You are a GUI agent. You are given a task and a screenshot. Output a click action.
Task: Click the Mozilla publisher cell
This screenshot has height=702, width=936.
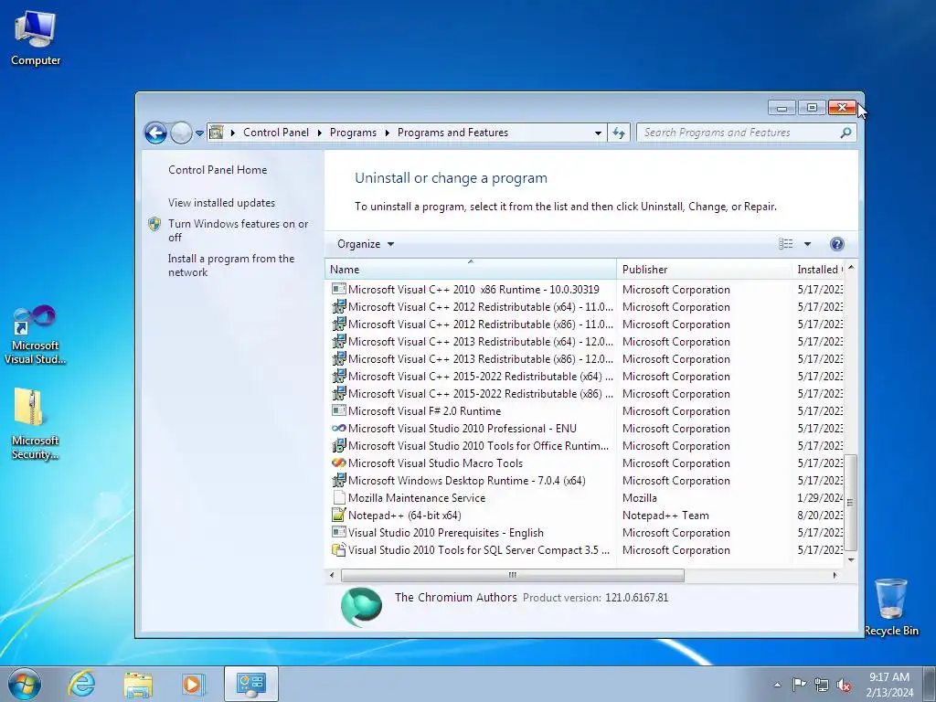coord(639,498)
